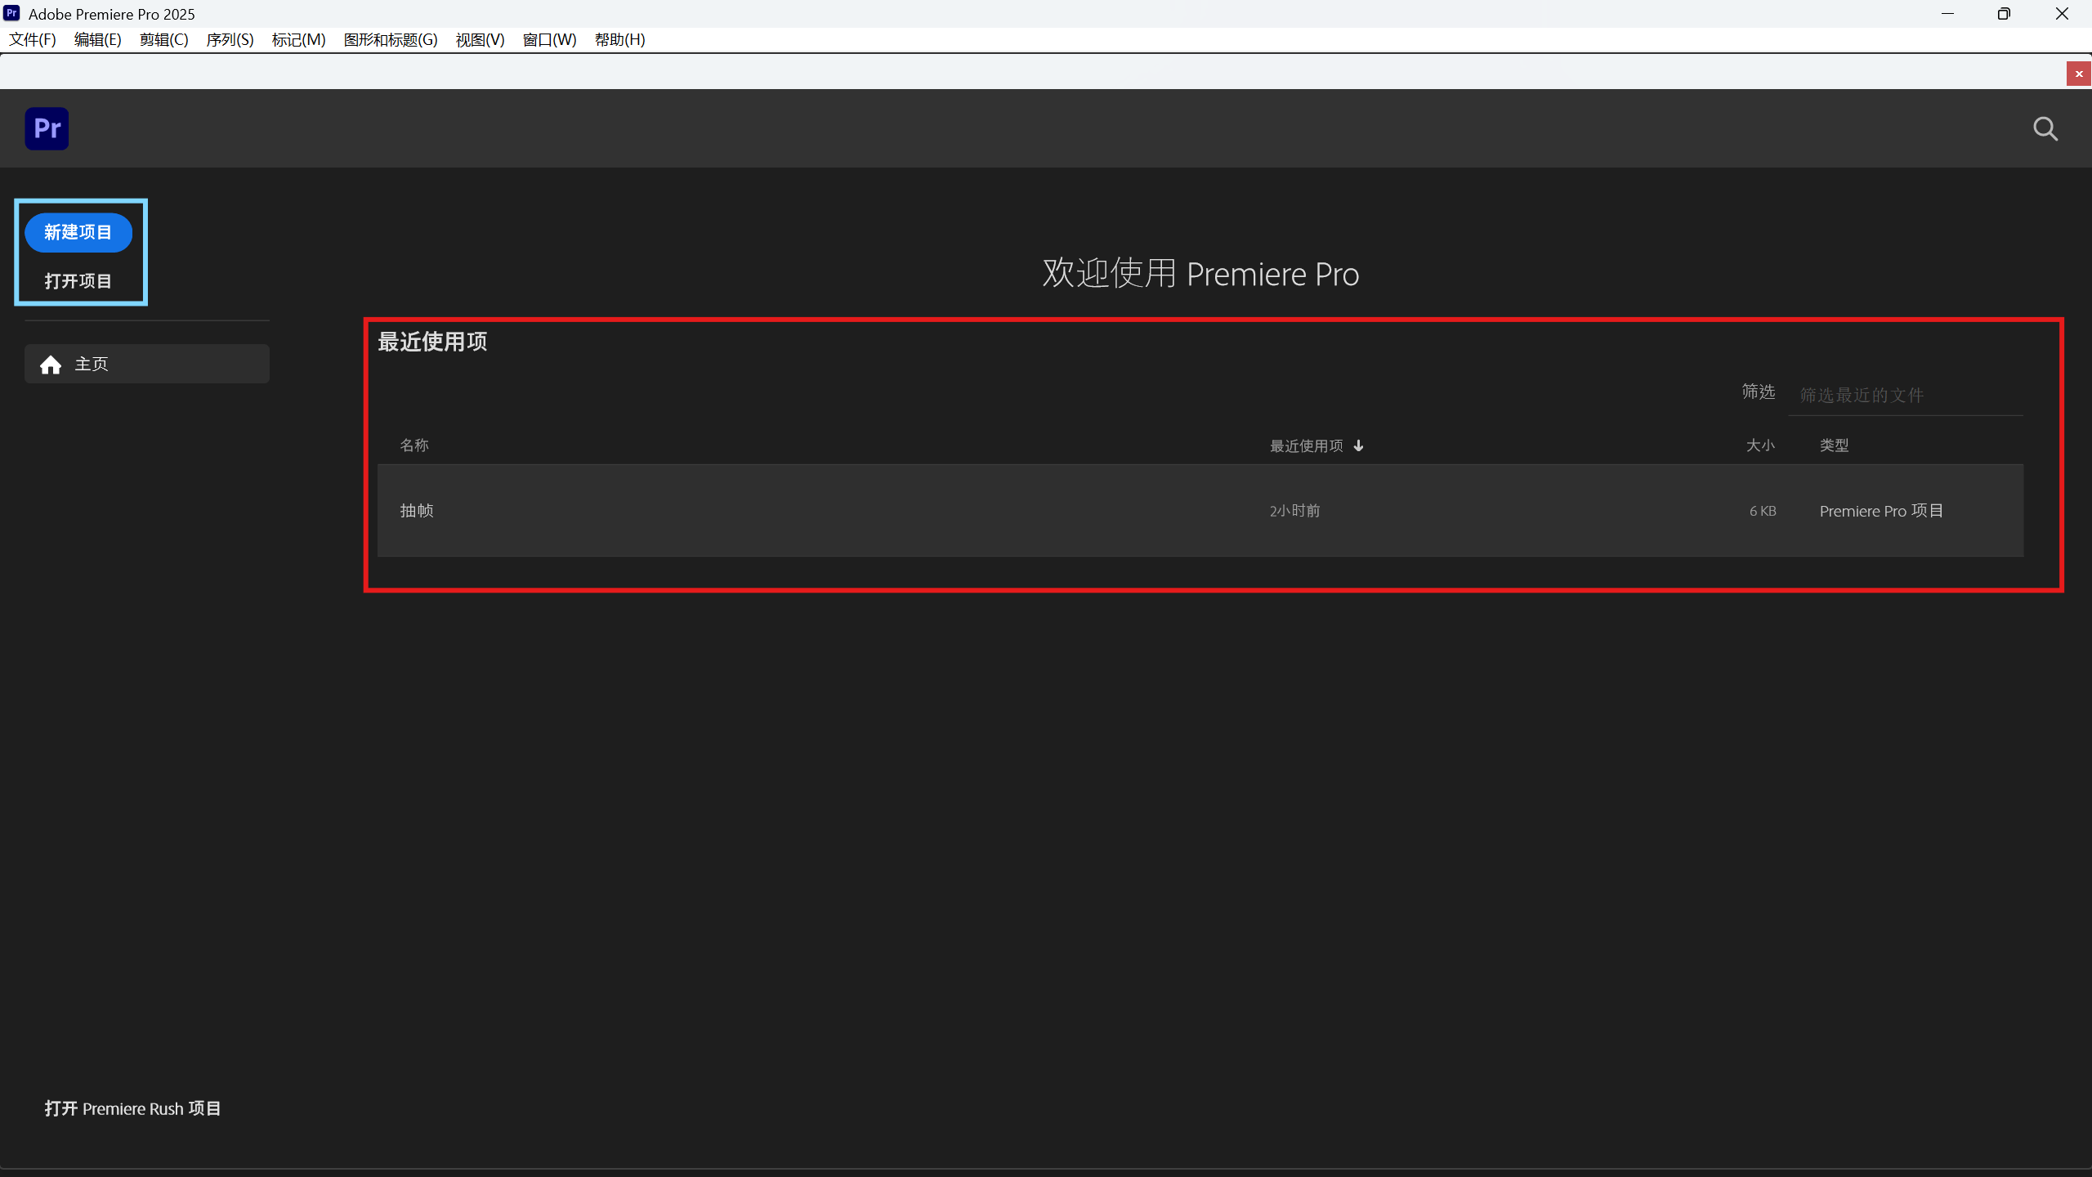This screenshot has height=1177, width=2092.
Task: Toggle sort arrow next to 最近使用项
Action: pyautogui.click(x=1358, y=445)
